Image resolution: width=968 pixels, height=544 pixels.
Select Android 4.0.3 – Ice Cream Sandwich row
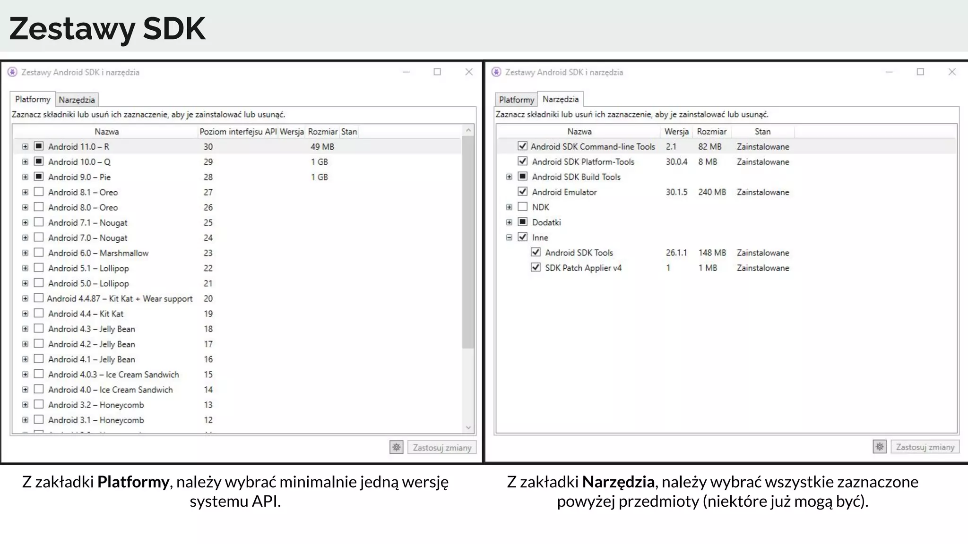[237, 374]
